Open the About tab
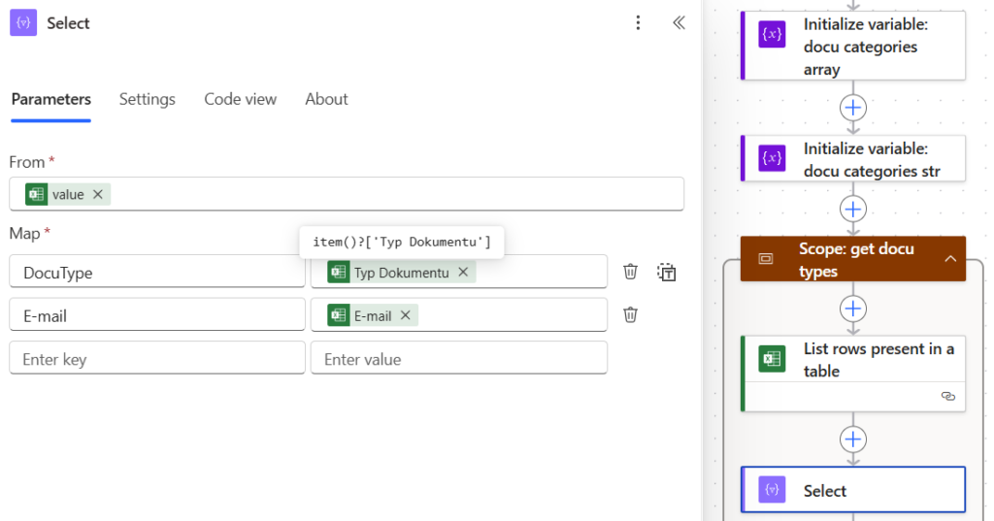The height and width of the screenshot is (521, 994). tap(326, 100)
